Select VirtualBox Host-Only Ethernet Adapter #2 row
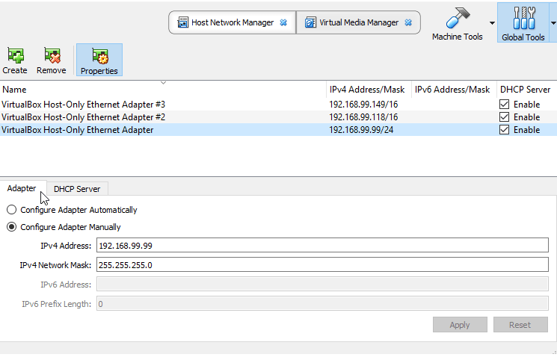Screen dimensions: 557x357 tap(278, 117)
